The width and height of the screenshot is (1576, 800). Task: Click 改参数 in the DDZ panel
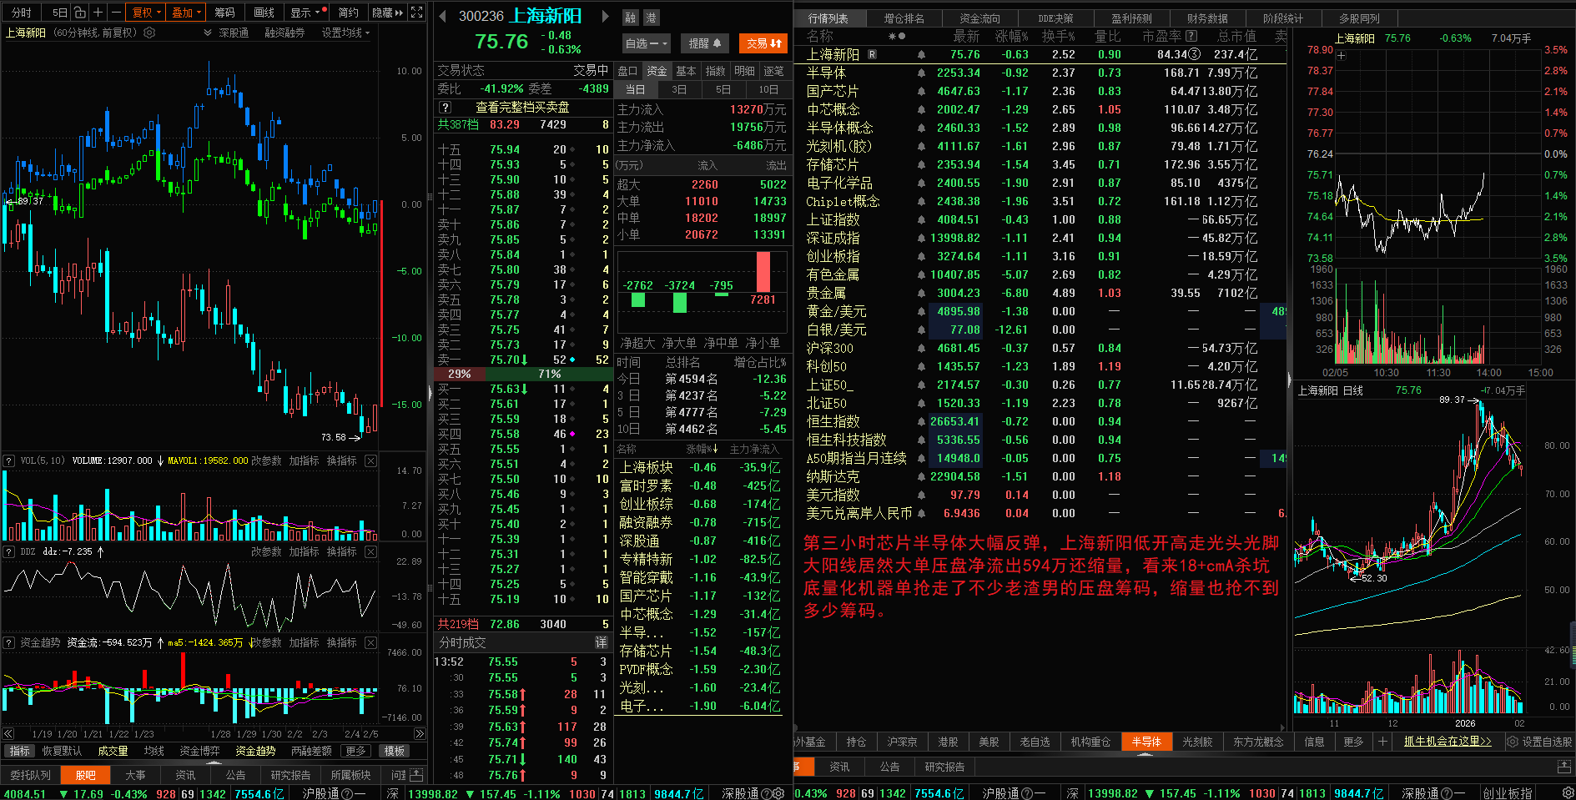pos(266,551)
